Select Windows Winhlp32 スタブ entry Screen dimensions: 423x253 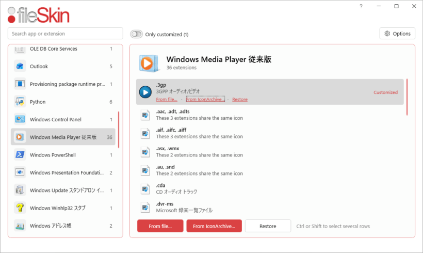pyautogui.click(x=63, y=208)
